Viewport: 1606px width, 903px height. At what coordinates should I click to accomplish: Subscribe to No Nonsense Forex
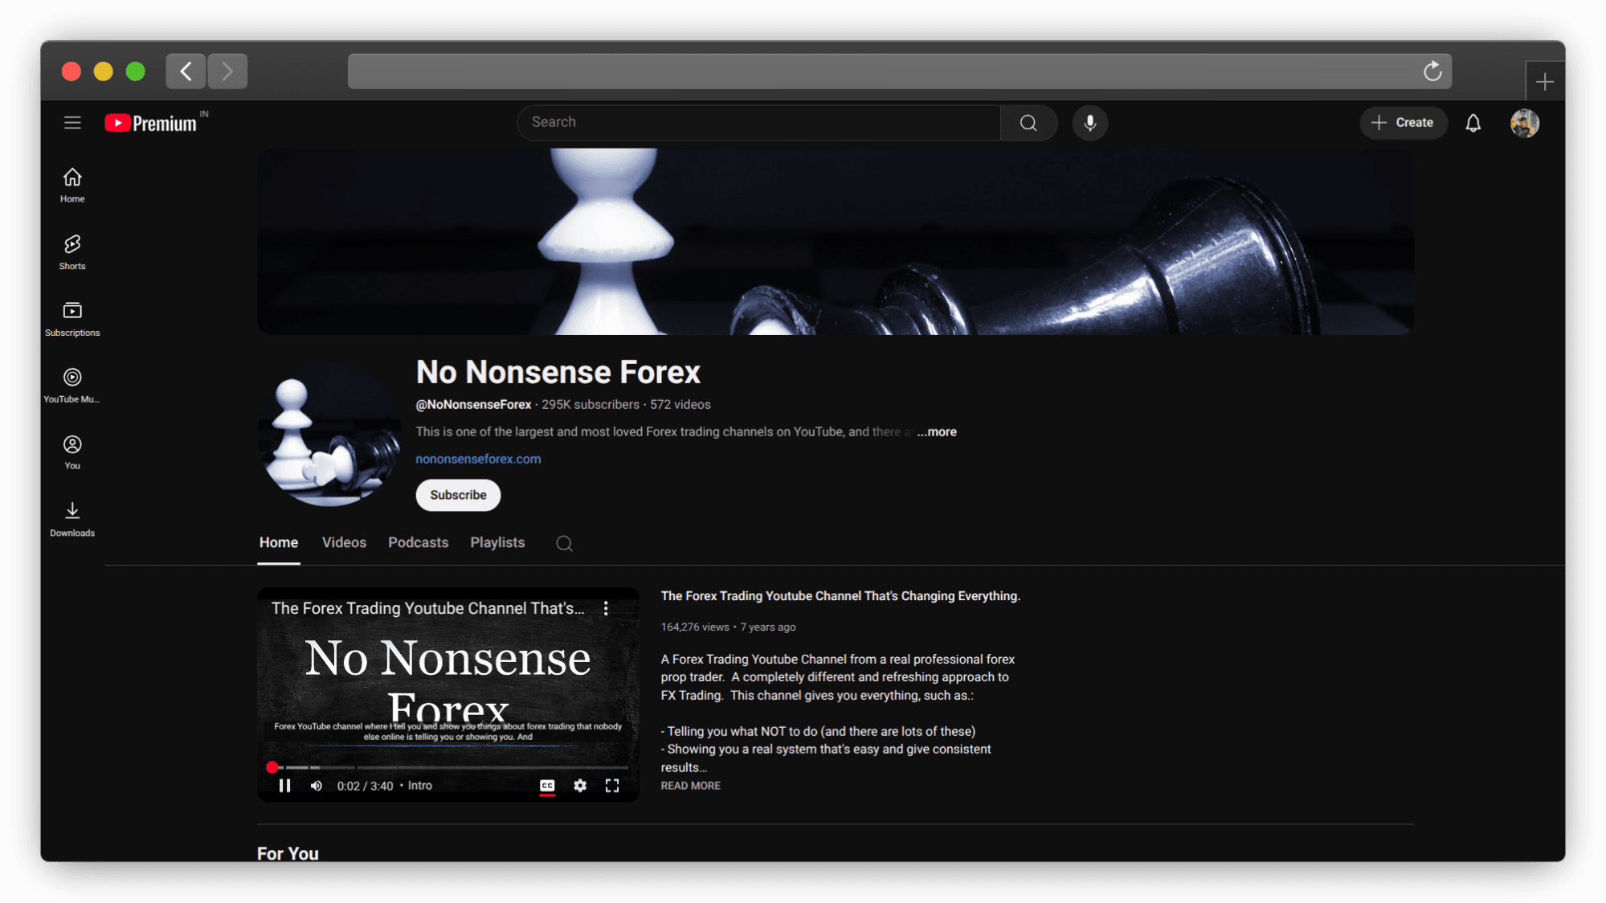pyautogui.click(x=458, y=495)
